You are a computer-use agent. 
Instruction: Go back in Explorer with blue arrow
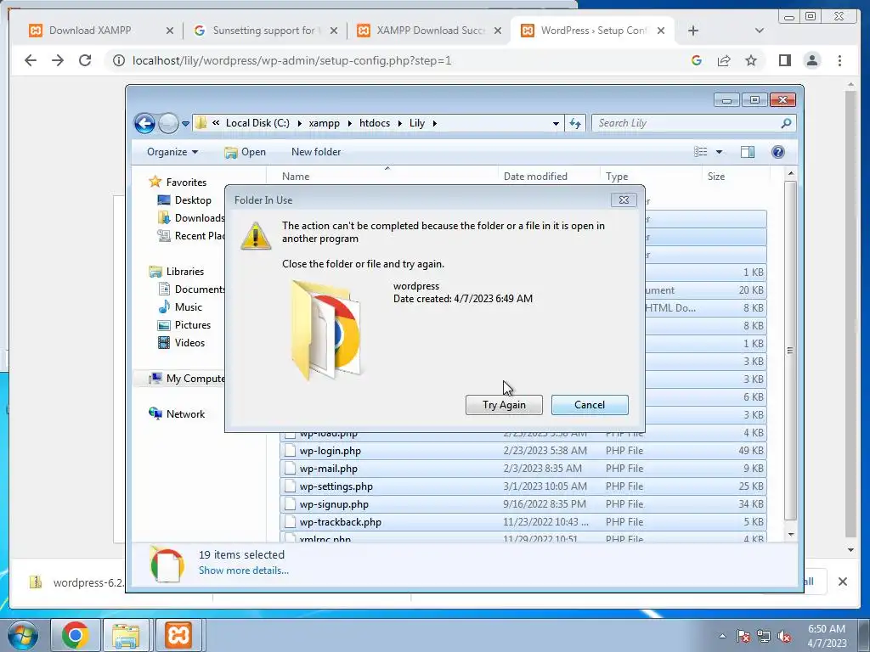tap(144, 123)
